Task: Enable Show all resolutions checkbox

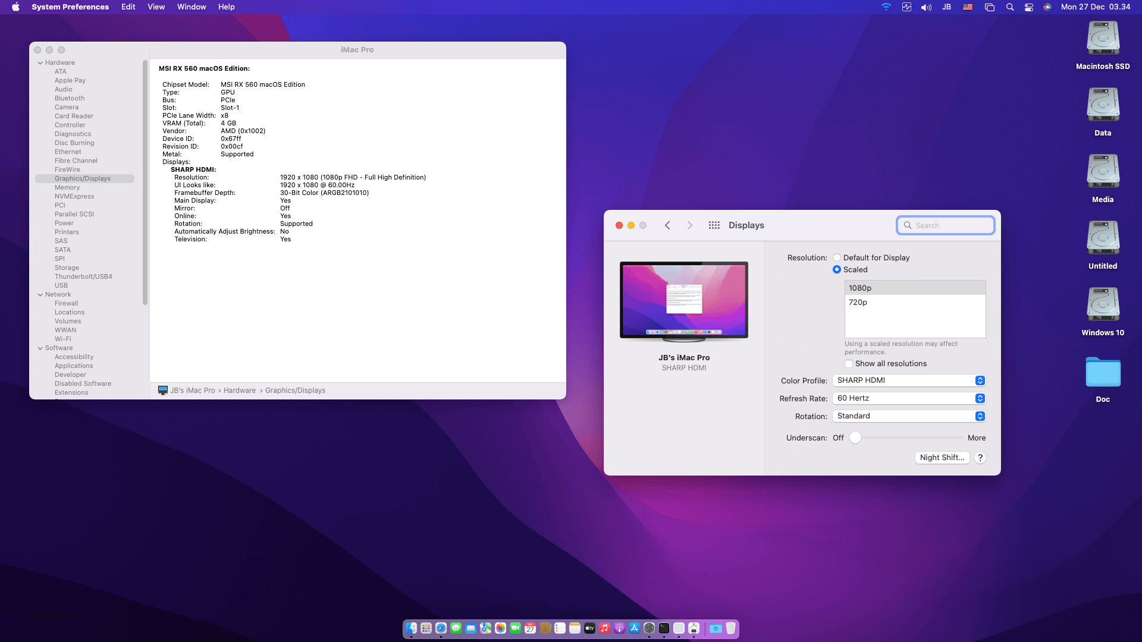Action: pos(849,364)
